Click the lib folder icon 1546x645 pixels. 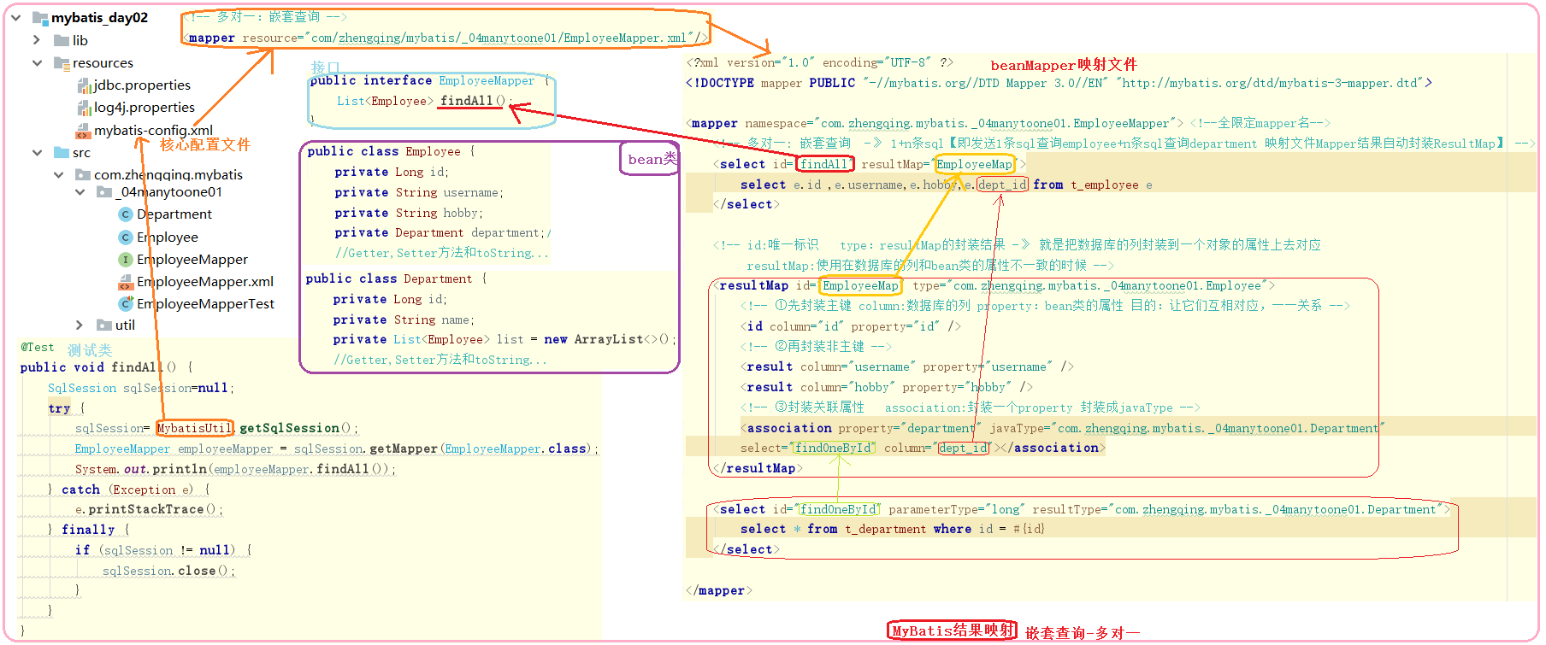[x=62, y=40]
